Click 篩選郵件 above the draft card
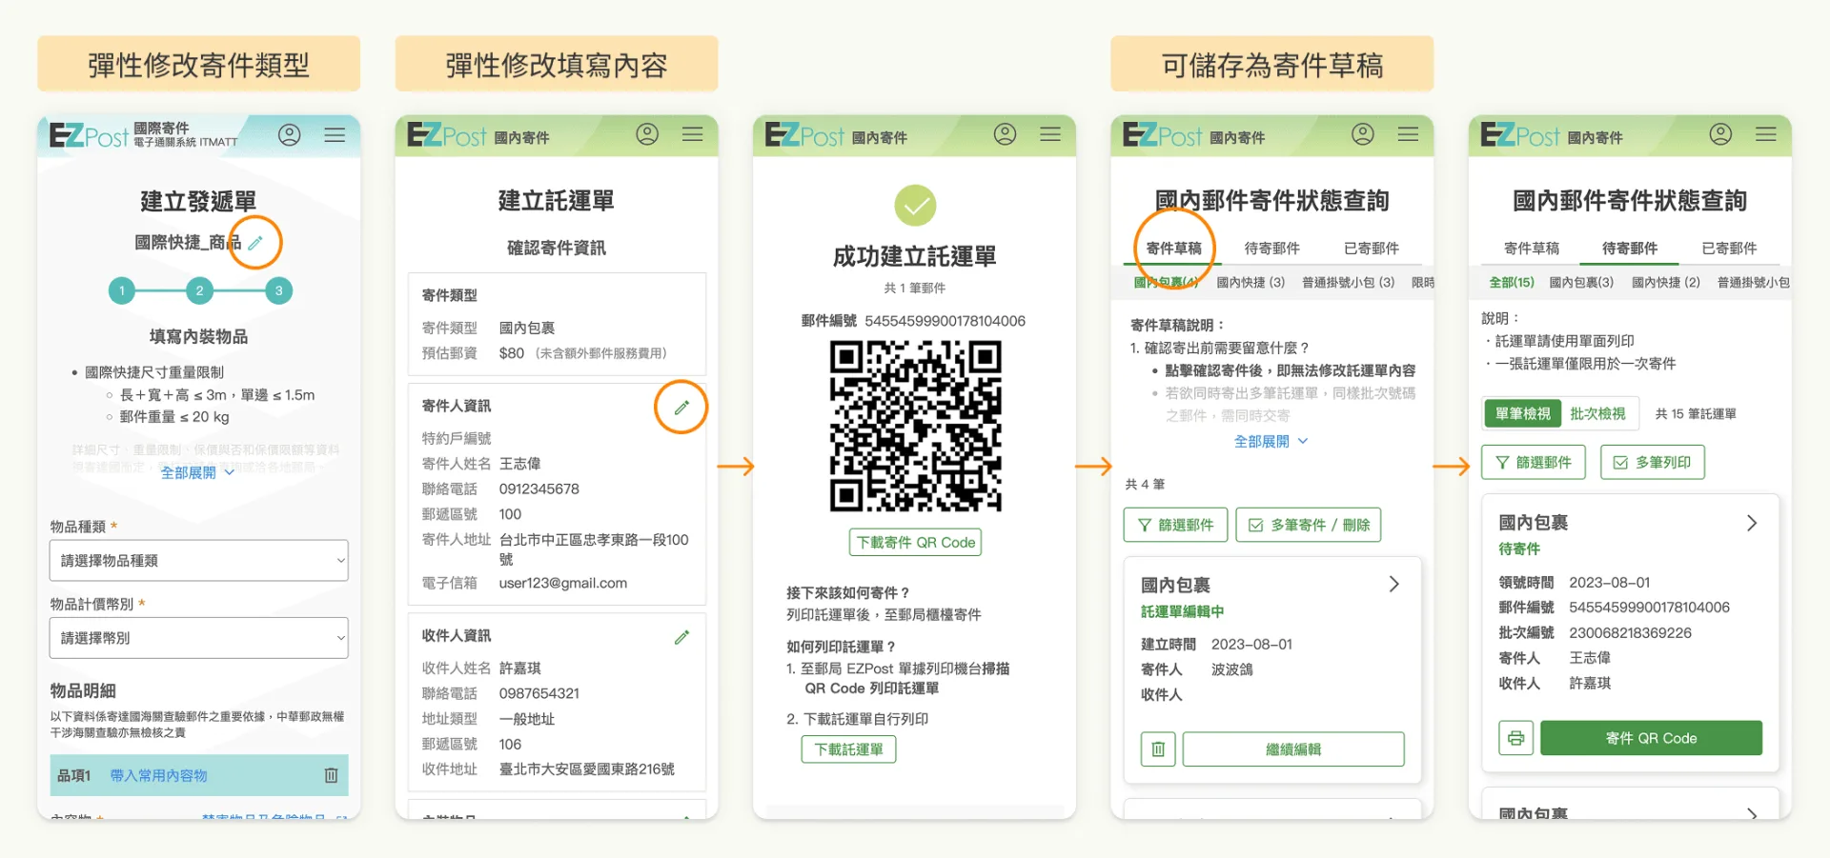Screen dimensions: 1830x858 pyautogui.click(x=1176, y=525)
